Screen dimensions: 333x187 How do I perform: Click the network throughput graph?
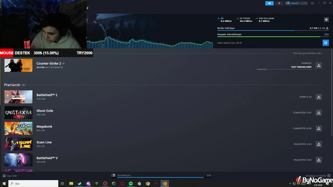(150, 42)
